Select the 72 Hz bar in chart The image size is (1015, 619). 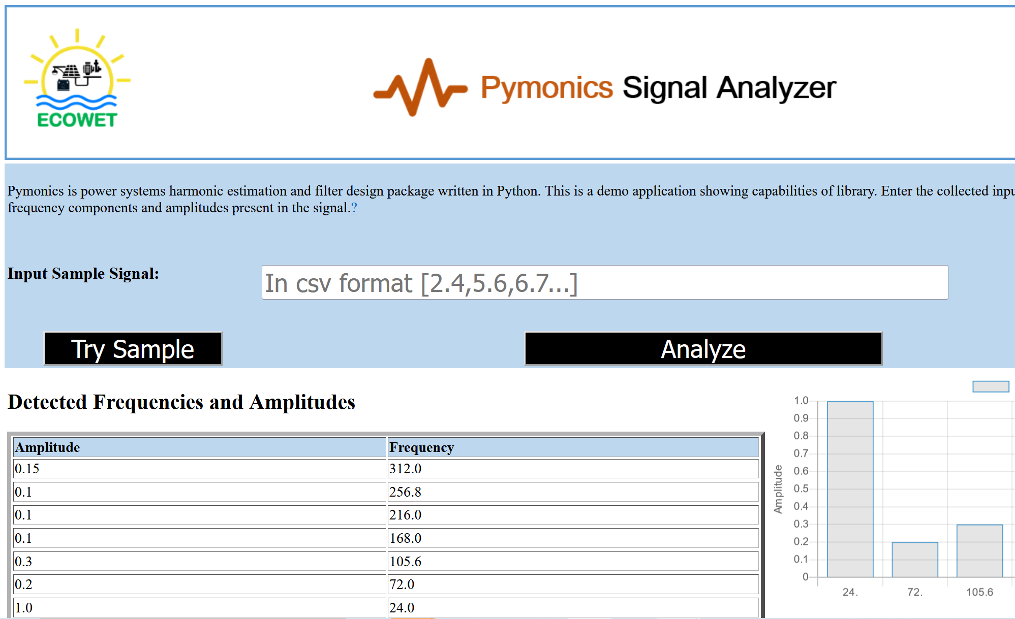pos(915,560)
